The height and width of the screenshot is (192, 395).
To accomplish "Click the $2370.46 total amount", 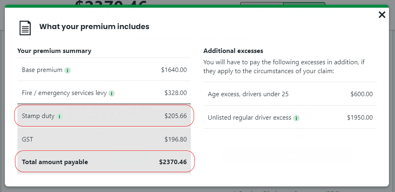I will pyautogui.click(x=173, y=162).
